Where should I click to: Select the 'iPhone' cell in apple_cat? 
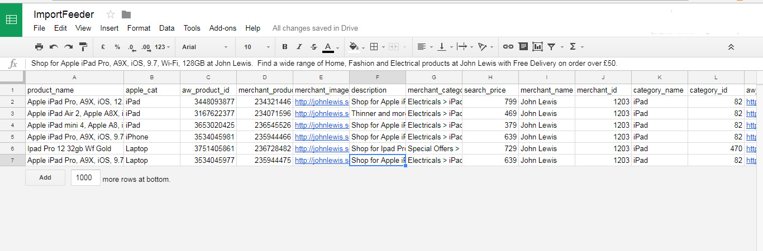click(x=151, y=137)
